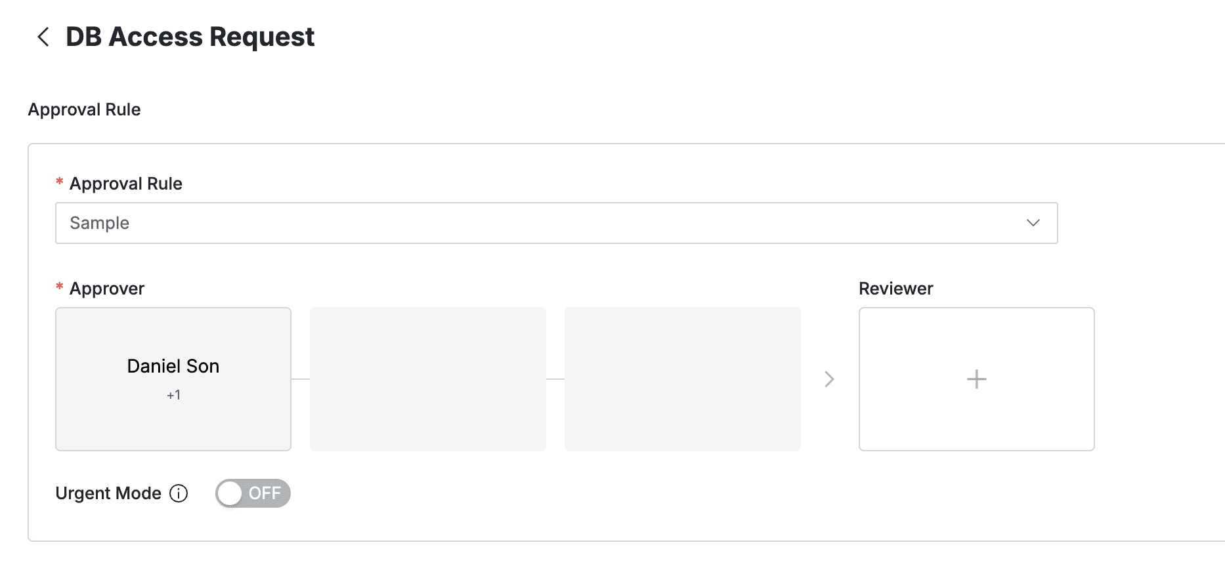
Task: Click the info circle to learn about Urgent Mode
Action: [x=178, y=493]
